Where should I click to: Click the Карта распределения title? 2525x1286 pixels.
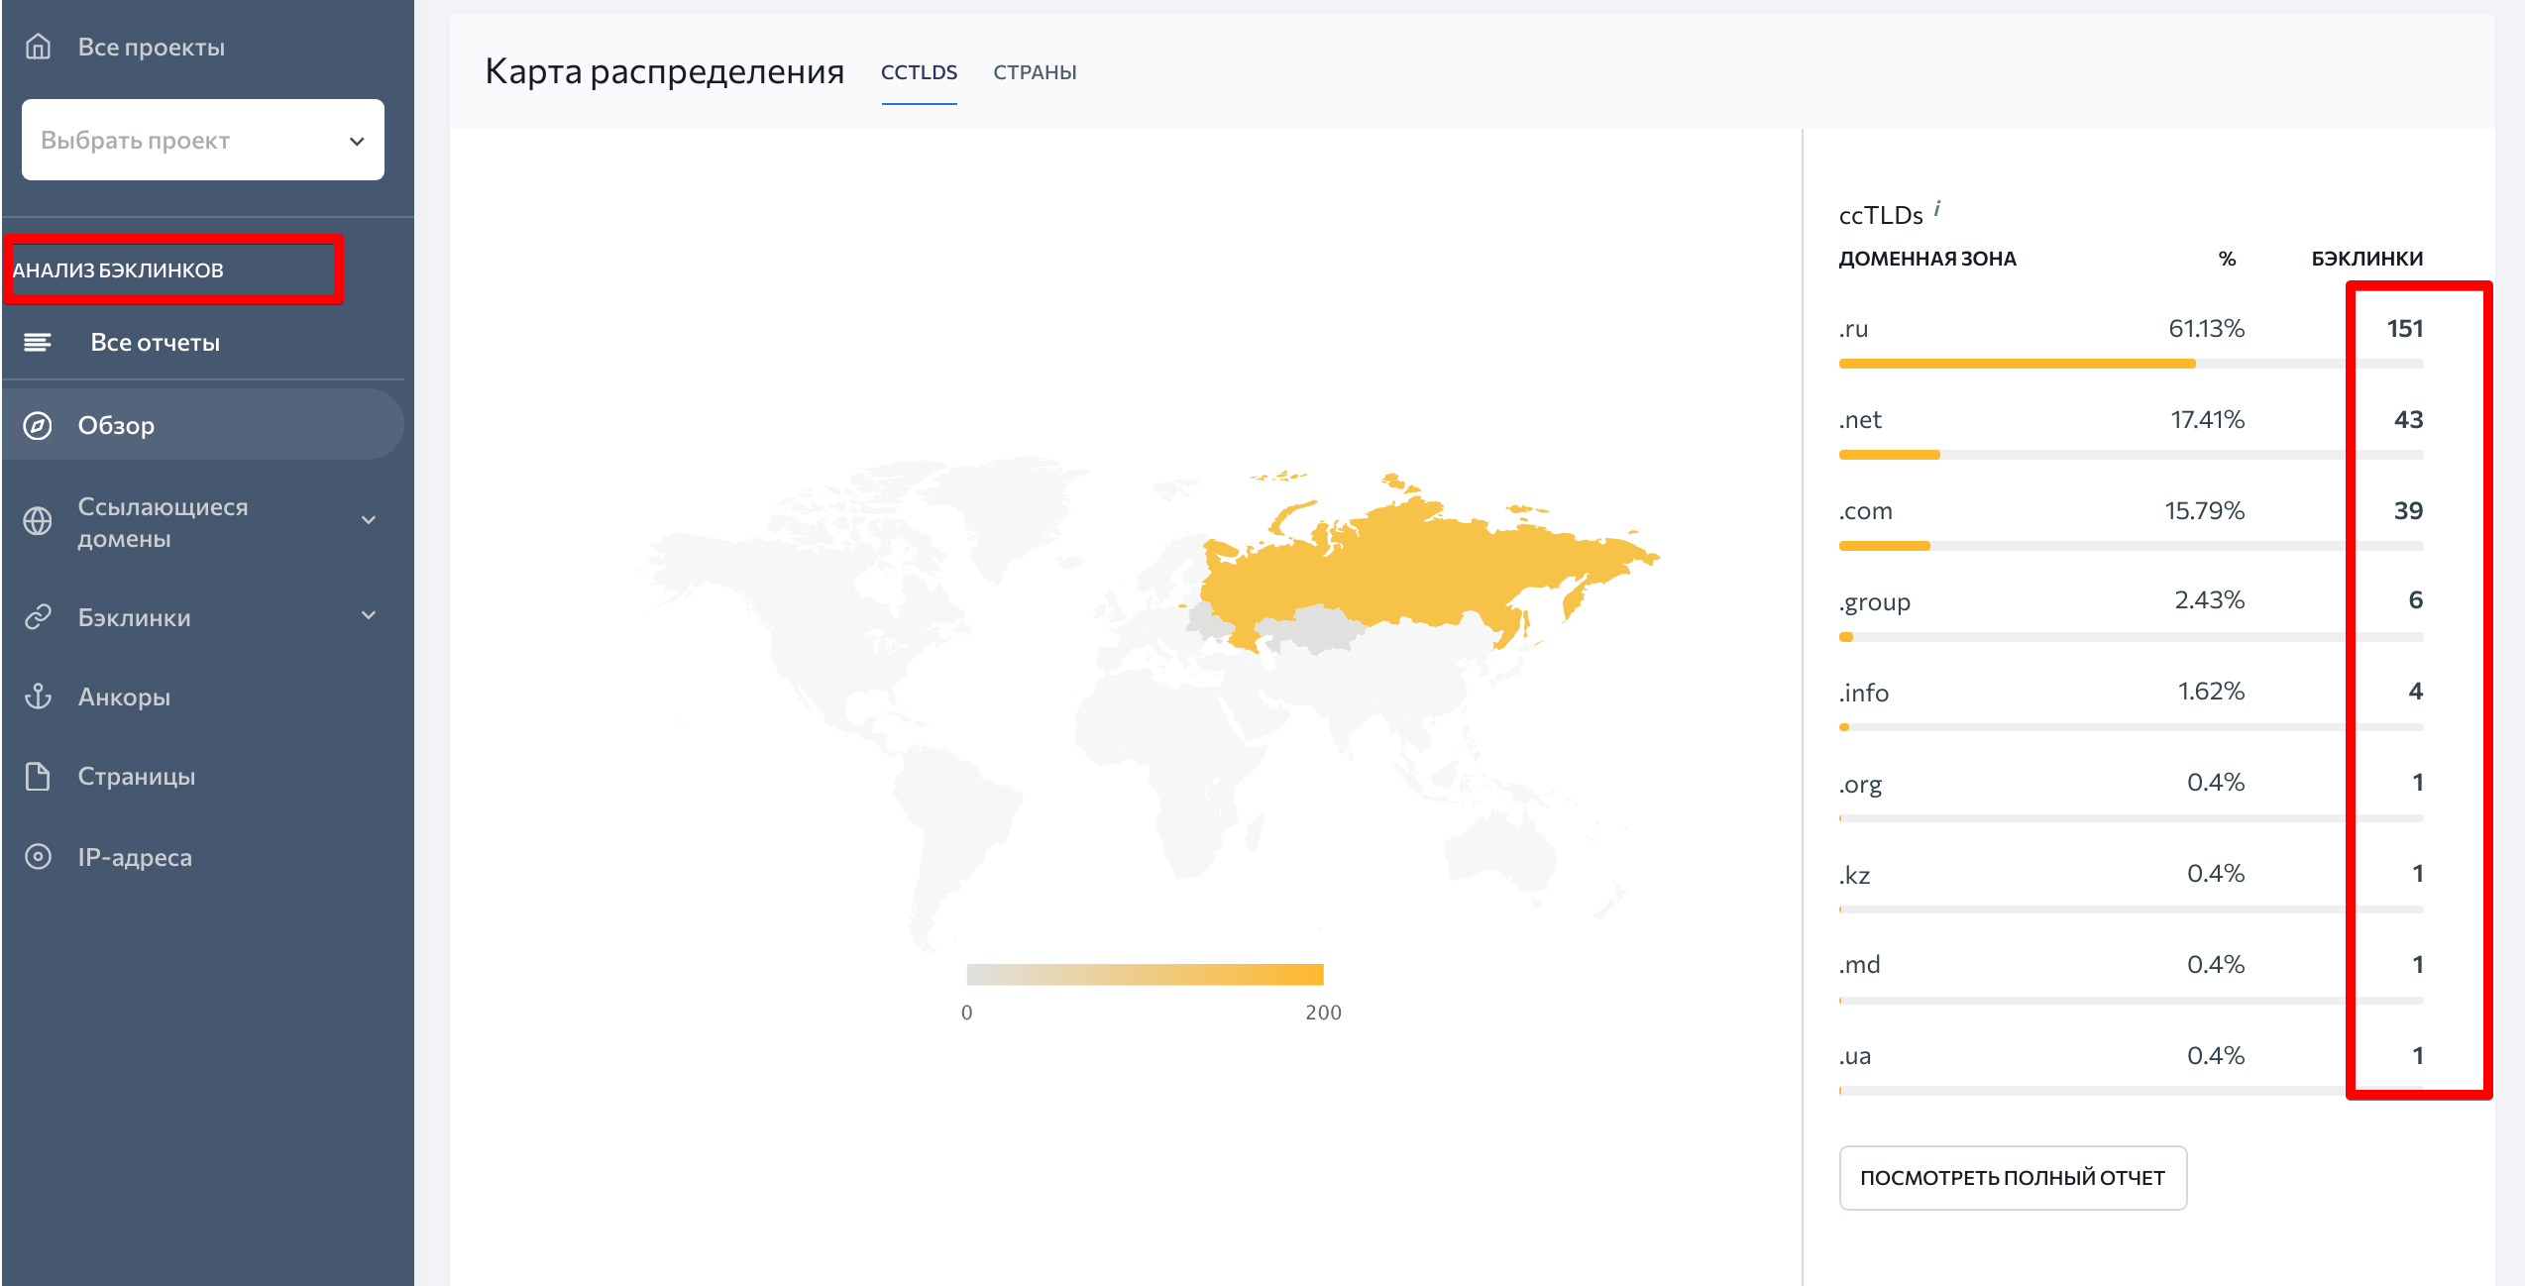664,71
